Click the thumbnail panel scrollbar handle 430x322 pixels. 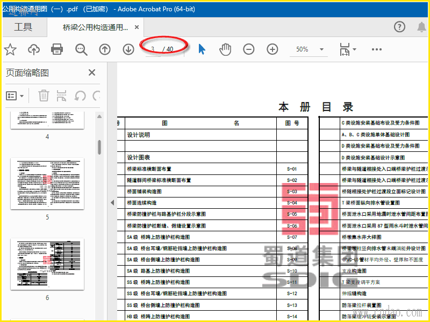coord(99,147)
